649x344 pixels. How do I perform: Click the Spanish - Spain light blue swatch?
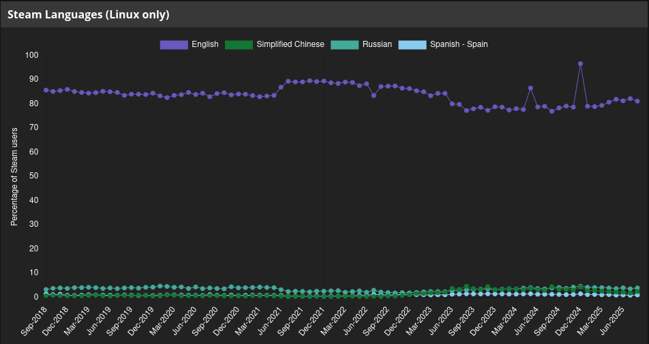(412, 45)
